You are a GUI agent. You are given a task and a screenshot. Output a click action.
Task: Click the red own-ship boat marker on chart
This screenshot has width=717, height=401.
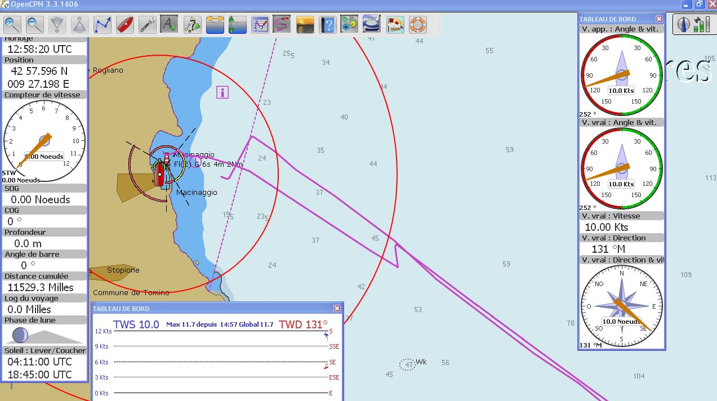pos(159,173)
